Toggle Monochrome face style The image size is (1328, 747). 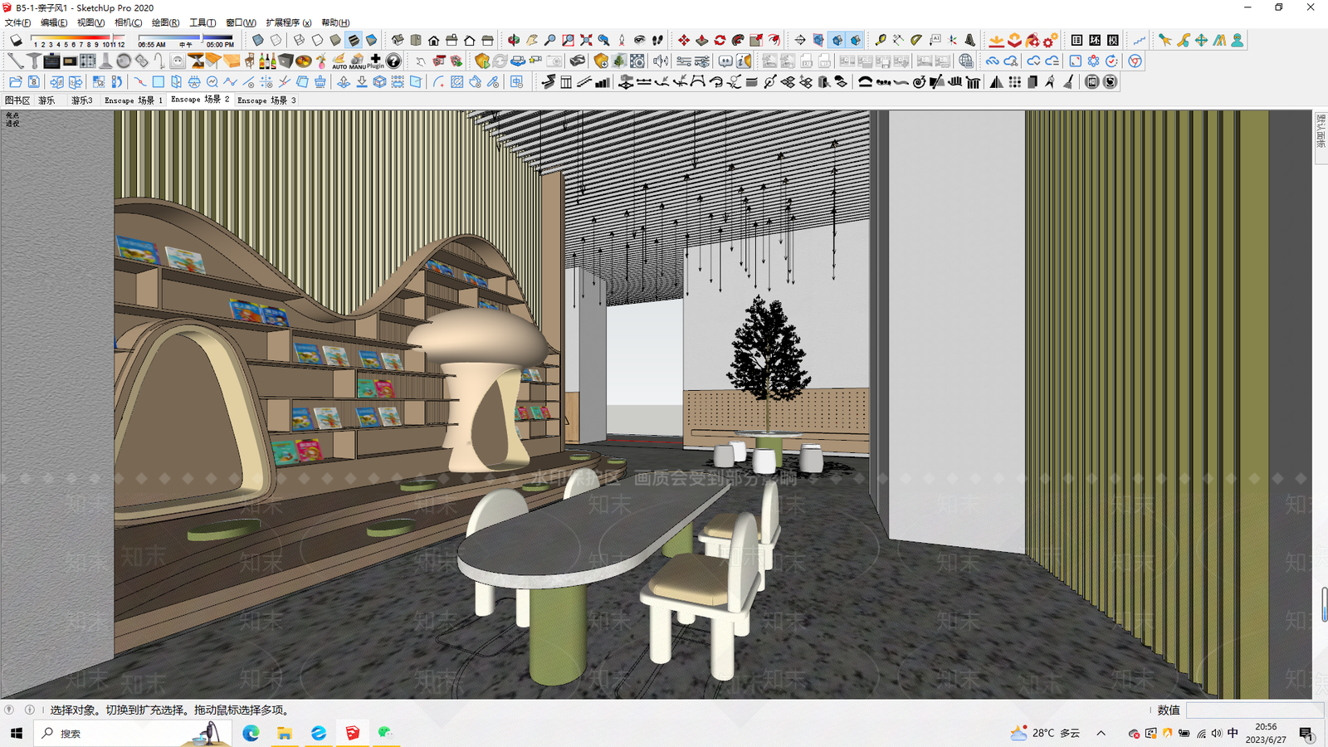[x=372, y=40]
